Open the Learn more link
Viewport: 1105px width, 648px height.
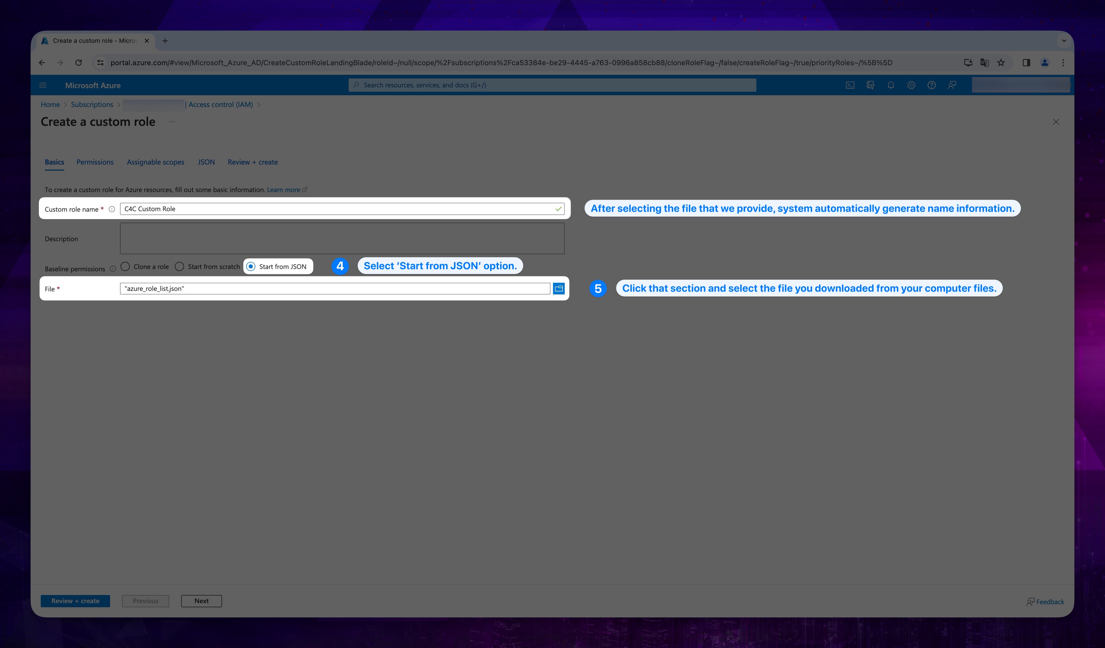287,190
